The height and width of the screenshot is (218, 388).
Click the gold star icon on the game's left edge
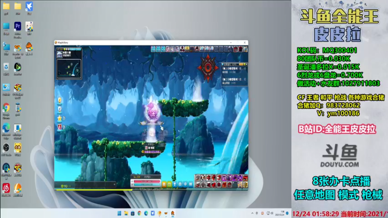tap(60, 118)
